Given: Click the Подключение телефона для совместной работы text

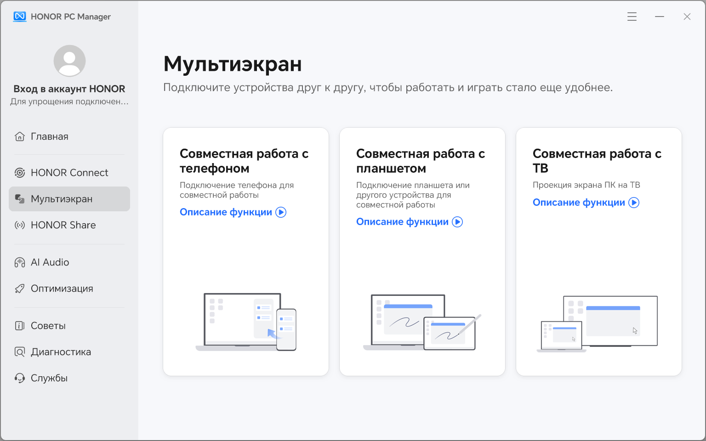Looking at the screenshot, I should (237, 190).
